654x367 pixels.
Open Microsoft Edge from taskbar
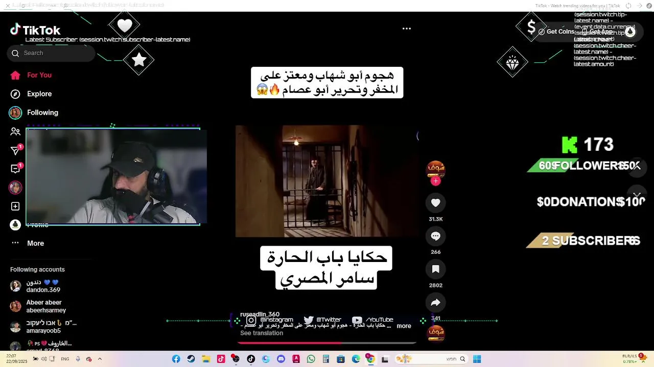click(x=356, y=359)
